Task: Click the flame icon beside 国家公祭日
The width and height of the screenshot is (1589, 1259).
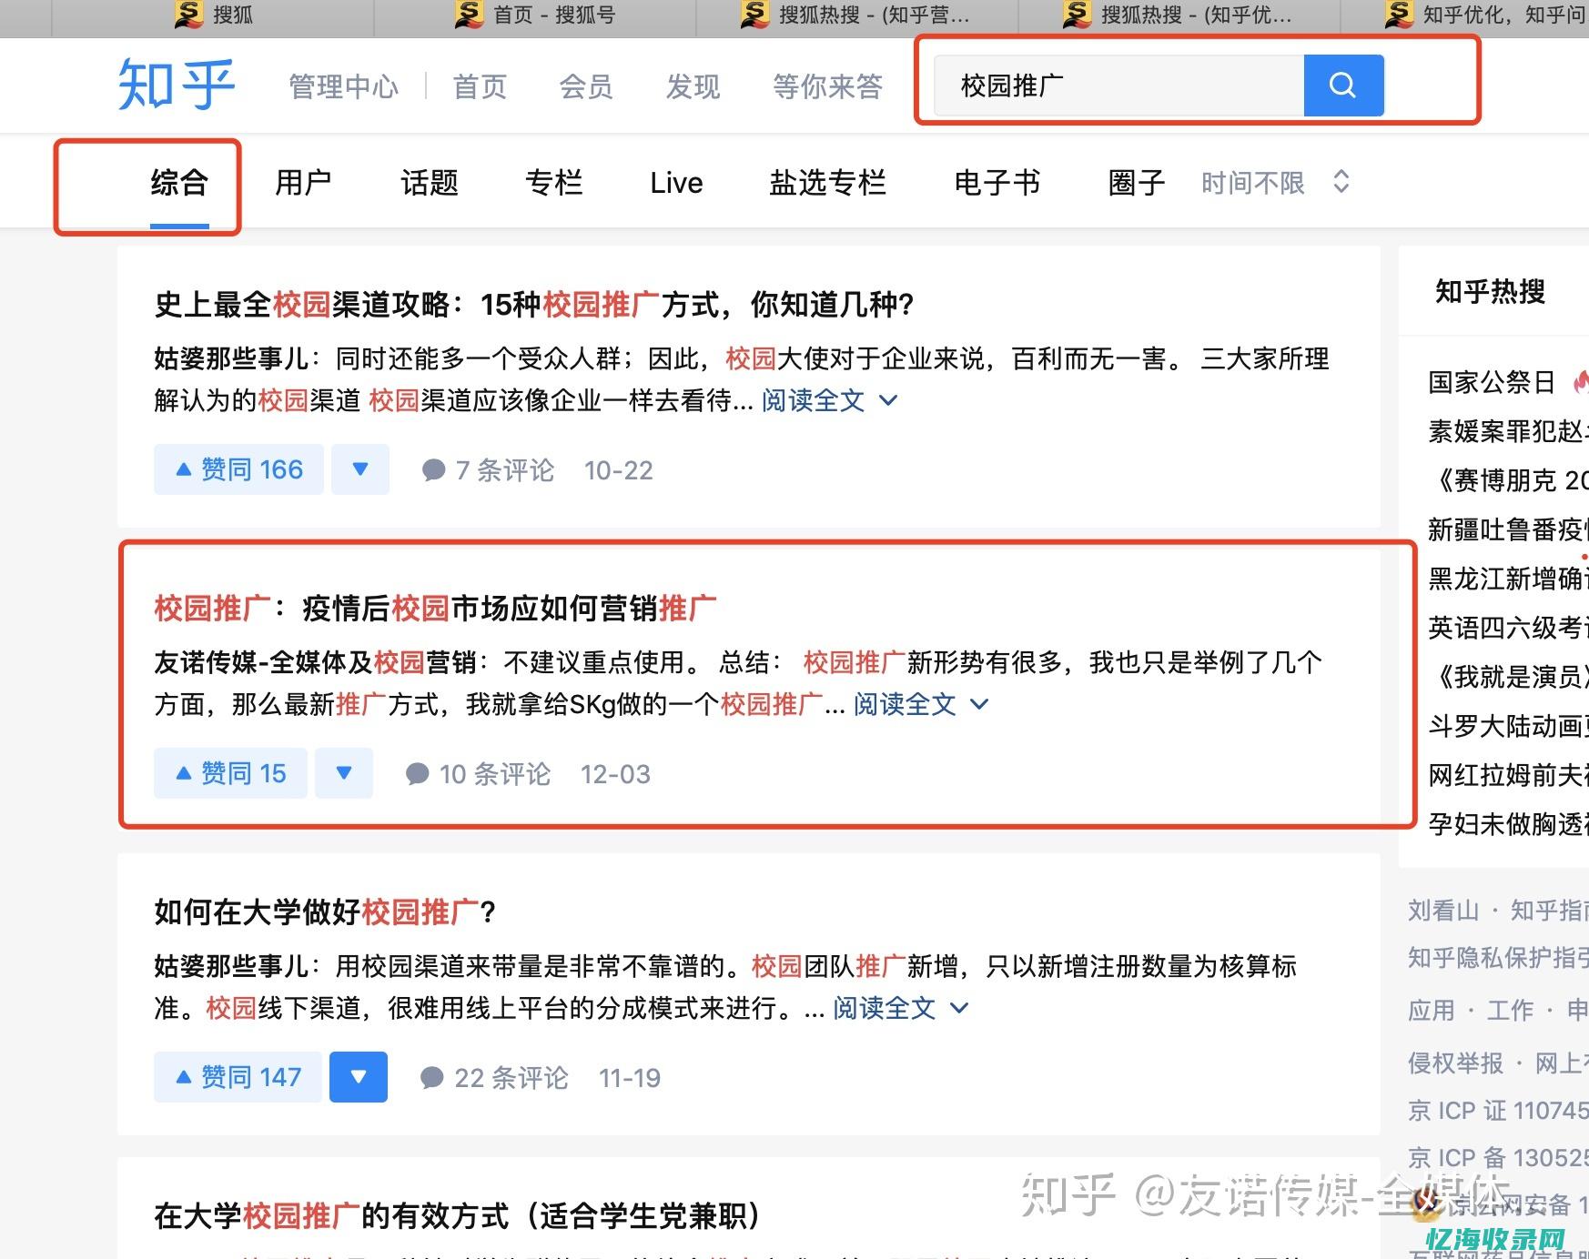Action: click(x=1584, y=381)
